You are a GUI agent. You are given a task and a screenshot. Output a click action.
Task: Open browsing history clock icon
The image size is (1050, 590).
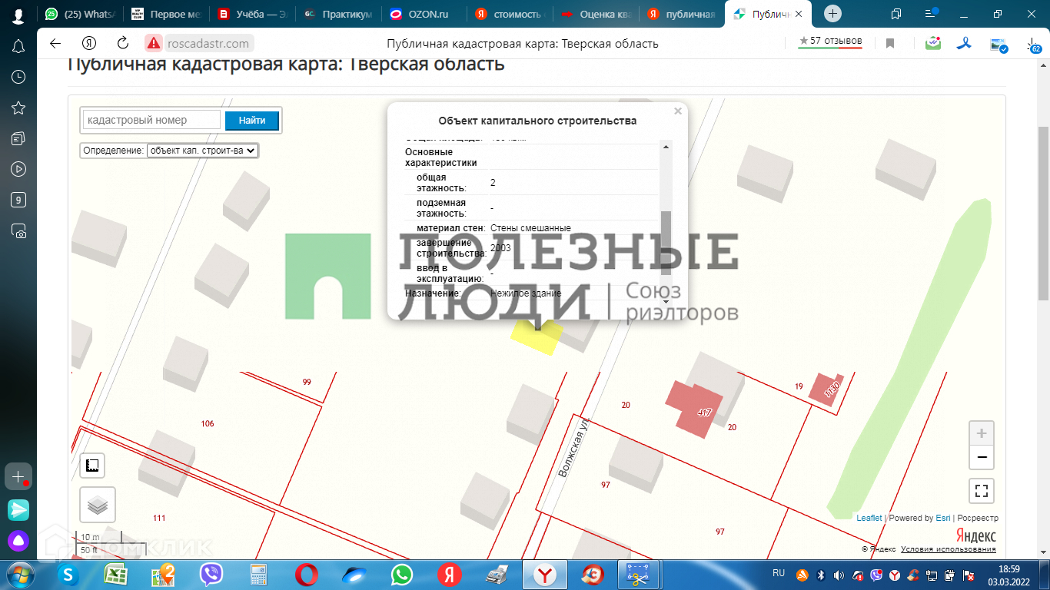tap(18, 77)
